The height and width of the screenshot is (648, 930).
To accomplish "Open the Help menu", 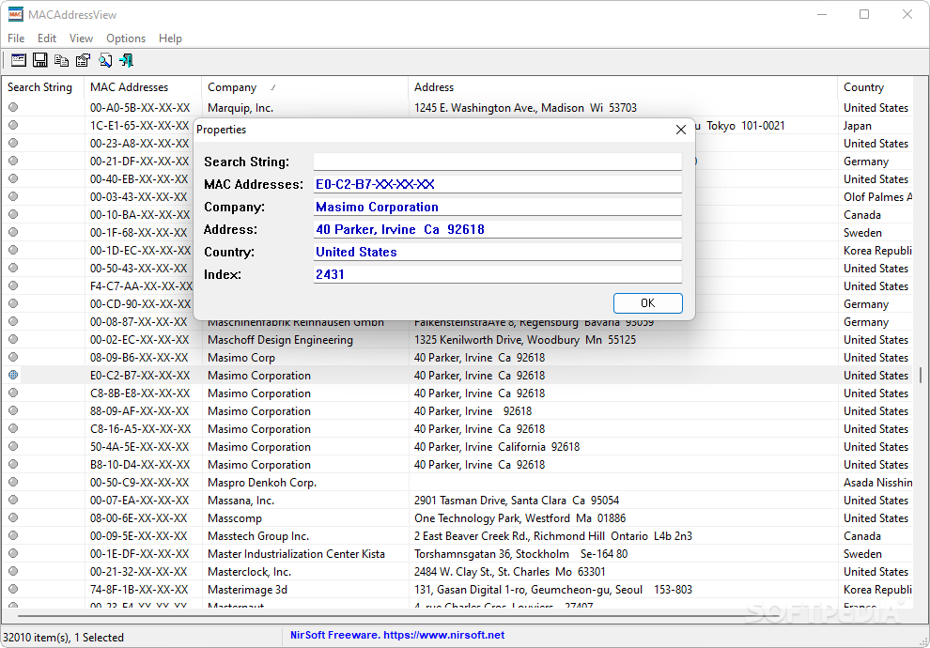I will [x=170, y=38].
